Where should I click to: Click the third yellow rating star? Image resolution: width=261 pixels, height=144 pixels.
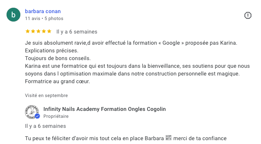pos(38,31)
